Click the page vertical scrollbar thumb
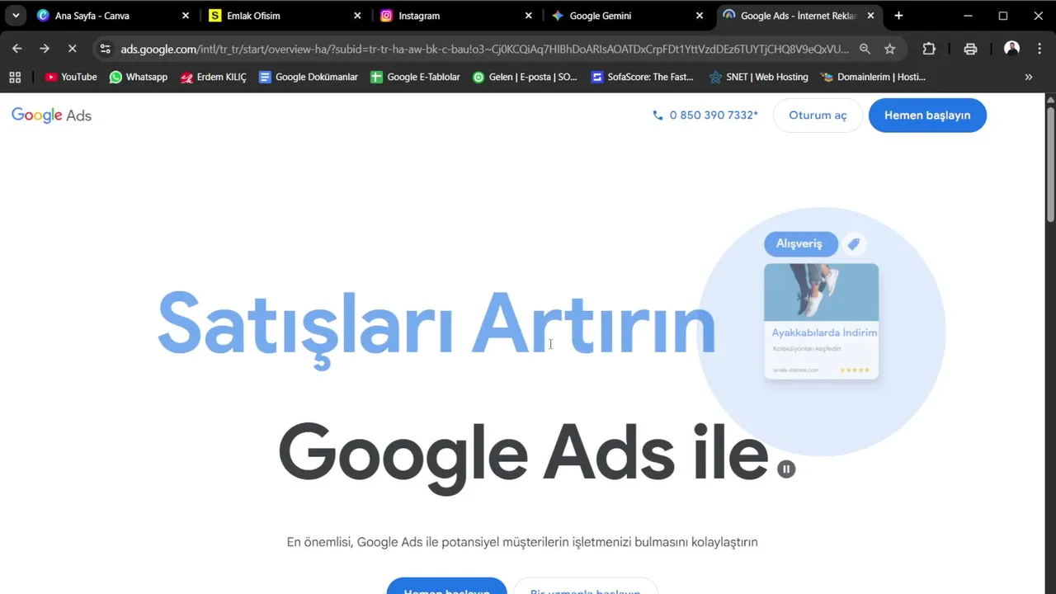Image resolution: width=1056 pixels, height=594 pixels. pos(1049,165)
